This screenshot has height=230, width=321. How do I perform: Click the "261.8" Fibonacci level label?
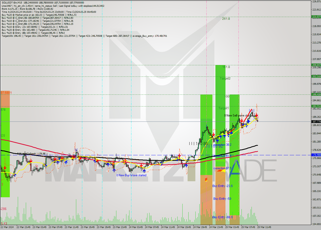[x=226, y=19]
